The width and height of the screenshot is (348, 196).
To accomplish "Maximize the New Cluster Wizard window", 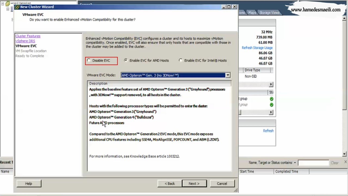I will click(229, 7).
